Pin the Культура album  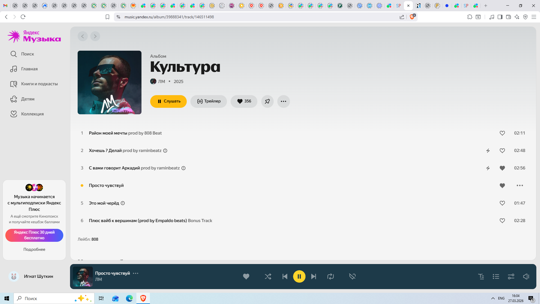click(267, 101)
